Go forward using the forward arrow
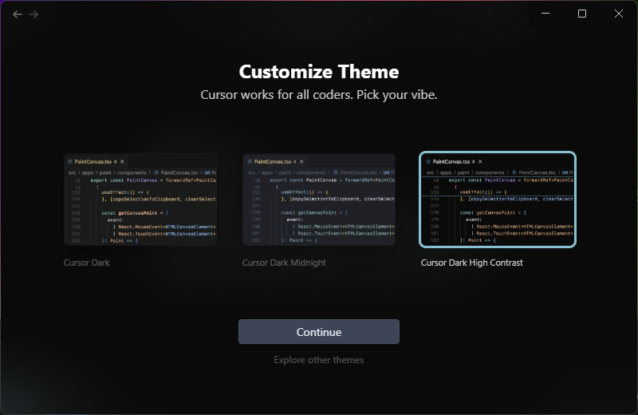 pyautogui.click(x=33, y=14)
